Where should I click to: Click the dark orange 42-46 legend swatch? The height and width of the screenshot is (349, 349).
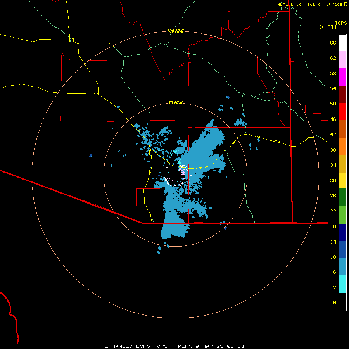click(x=342, y=129)
